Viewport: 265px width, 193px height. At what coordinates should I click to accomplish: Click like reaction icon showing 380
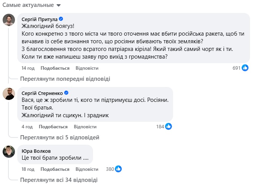(119, 169)
